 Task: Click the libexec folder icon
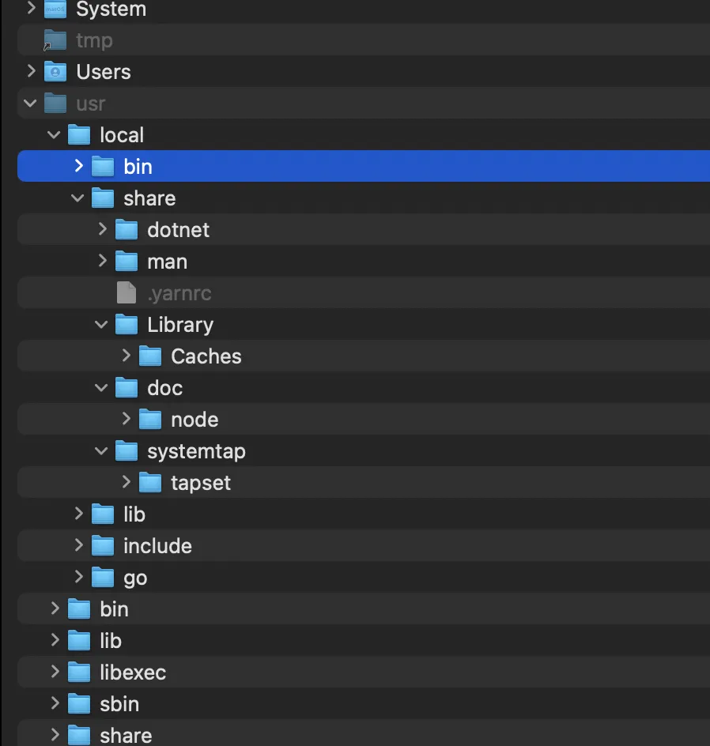tap(79, 673)
